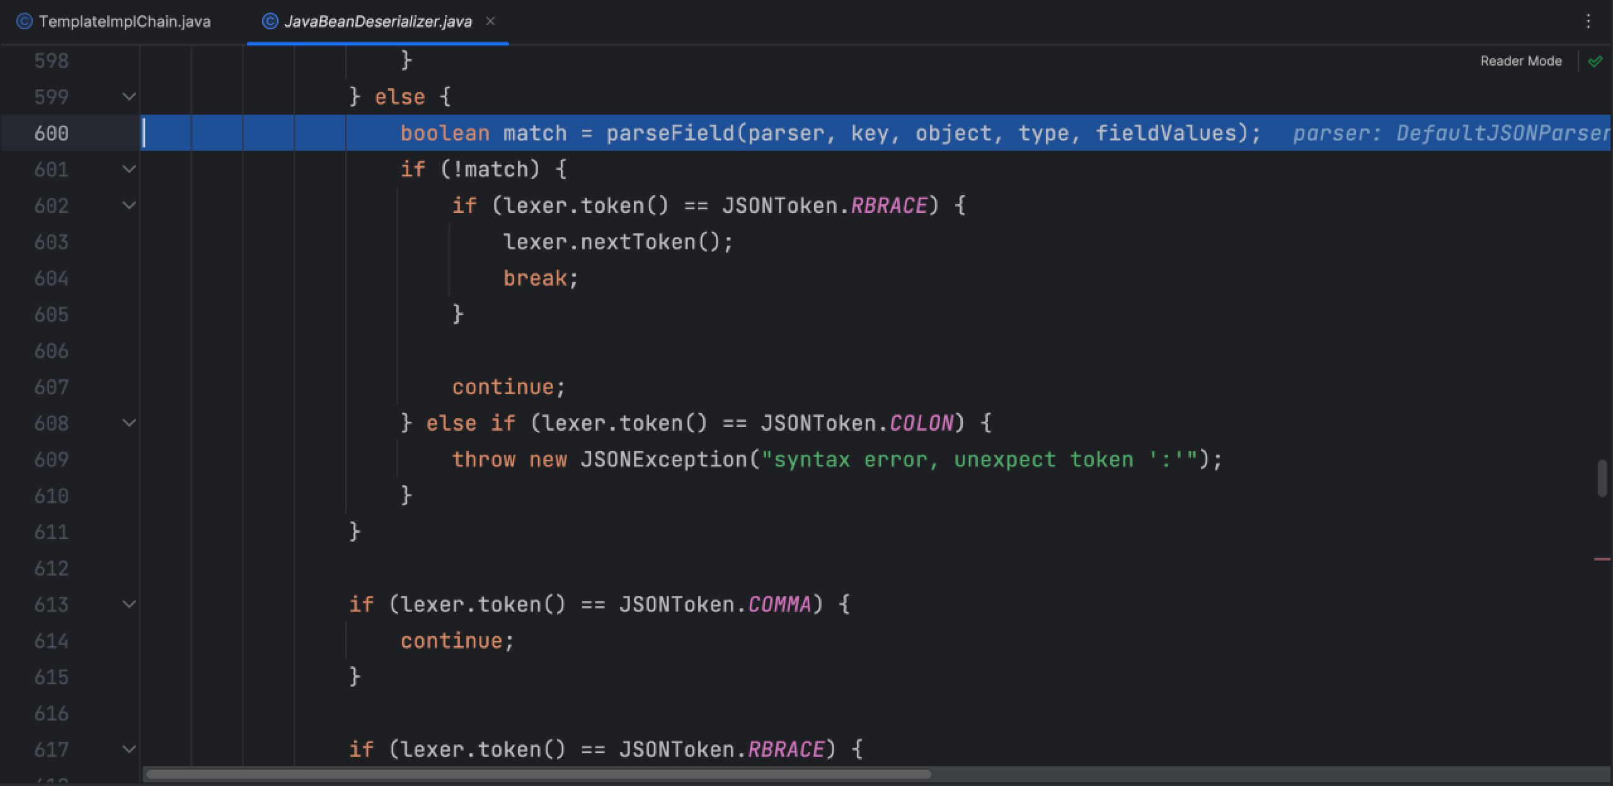Viewport: 1613px width, 786px height.
Task: Click the horizontal scrollbar thumb
Action: click(x=538, y=774)
